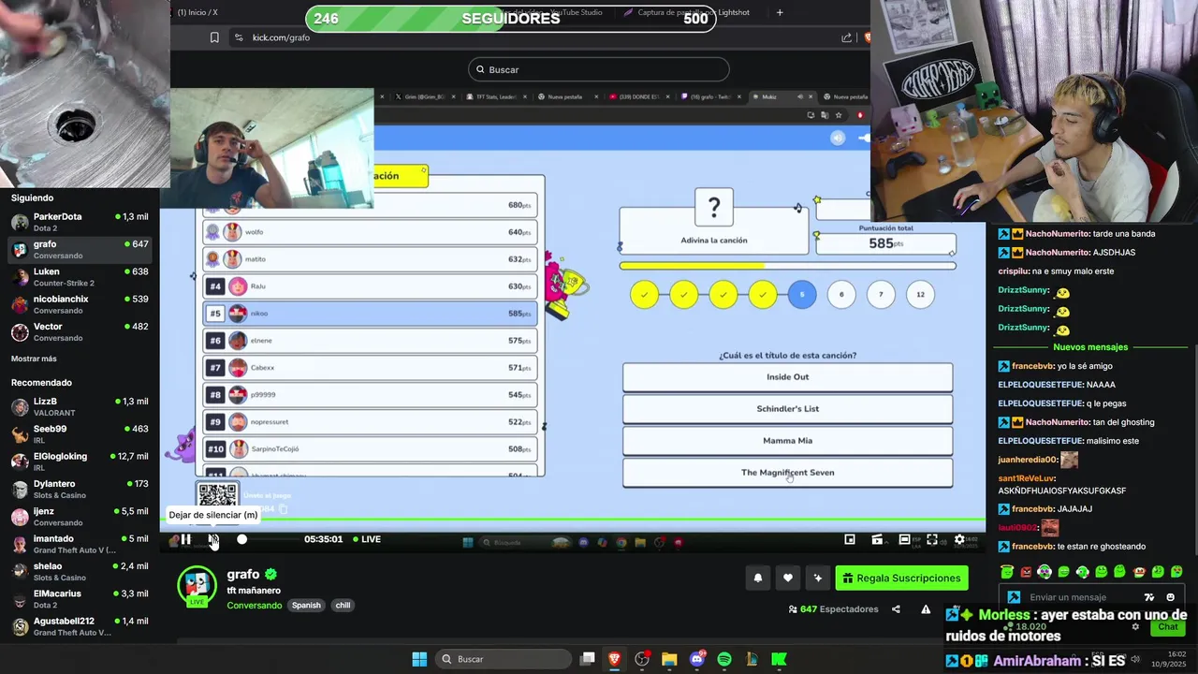The image size is (1198, 674).
Task: Open Brave browser from the taskbar
Action: [614, 659]
